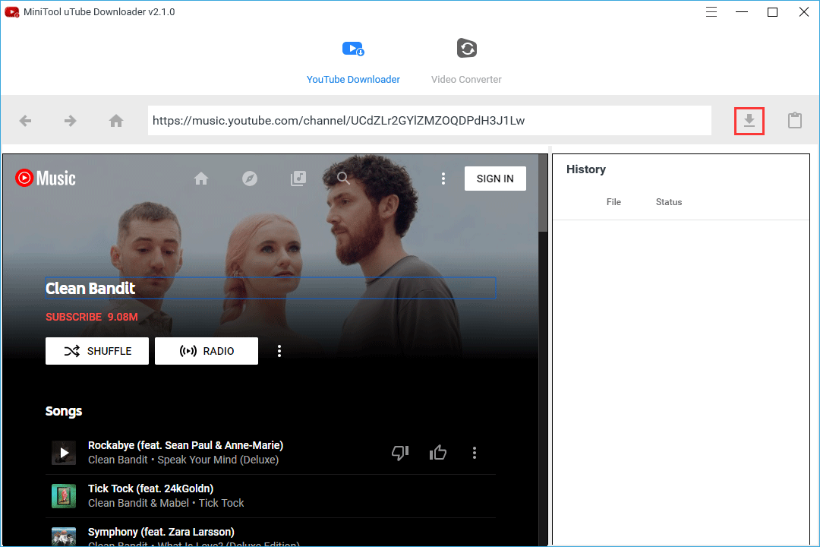Switch to the YouTube Downloader tab

click(x=353, y=62)
